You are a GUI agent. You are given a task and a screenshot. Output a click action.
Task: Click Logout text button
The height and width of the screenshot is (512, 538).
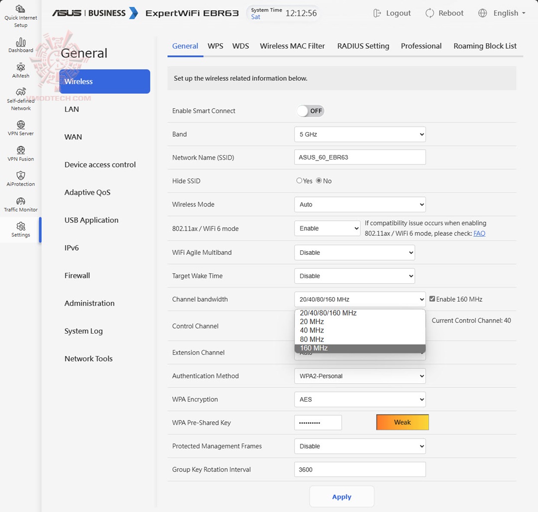pyautogui.click(x=399, y=13)
